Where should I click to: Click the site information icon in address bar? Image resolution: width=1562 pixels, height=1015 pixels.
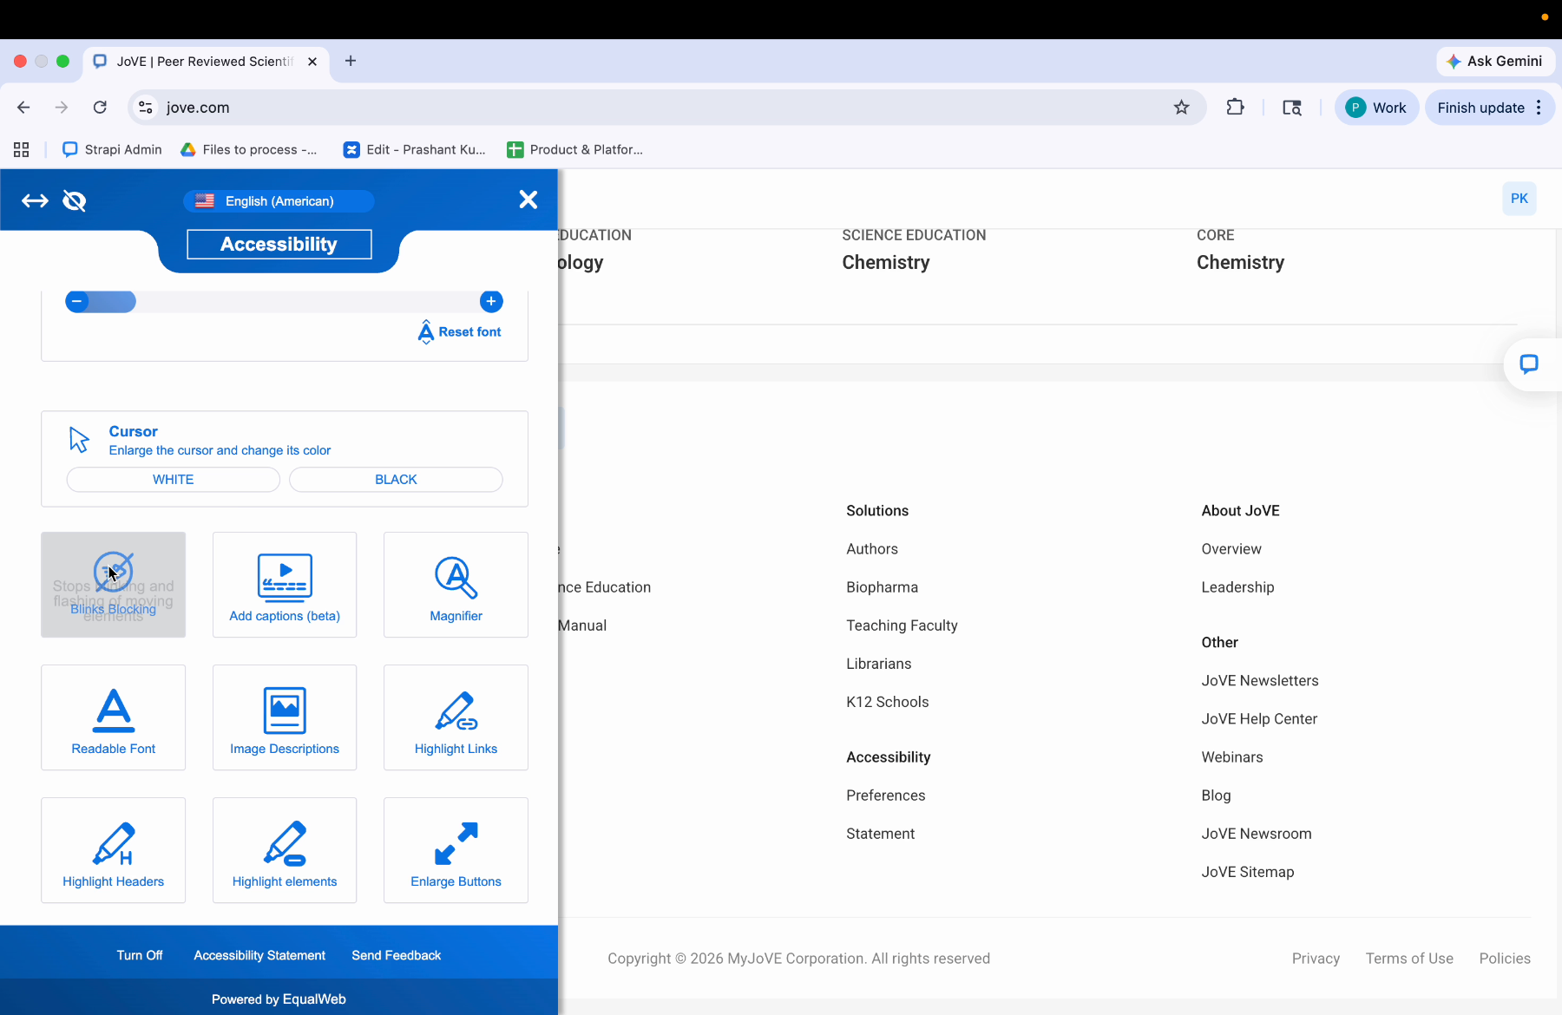pyautogui.click(x=146, y=108)
